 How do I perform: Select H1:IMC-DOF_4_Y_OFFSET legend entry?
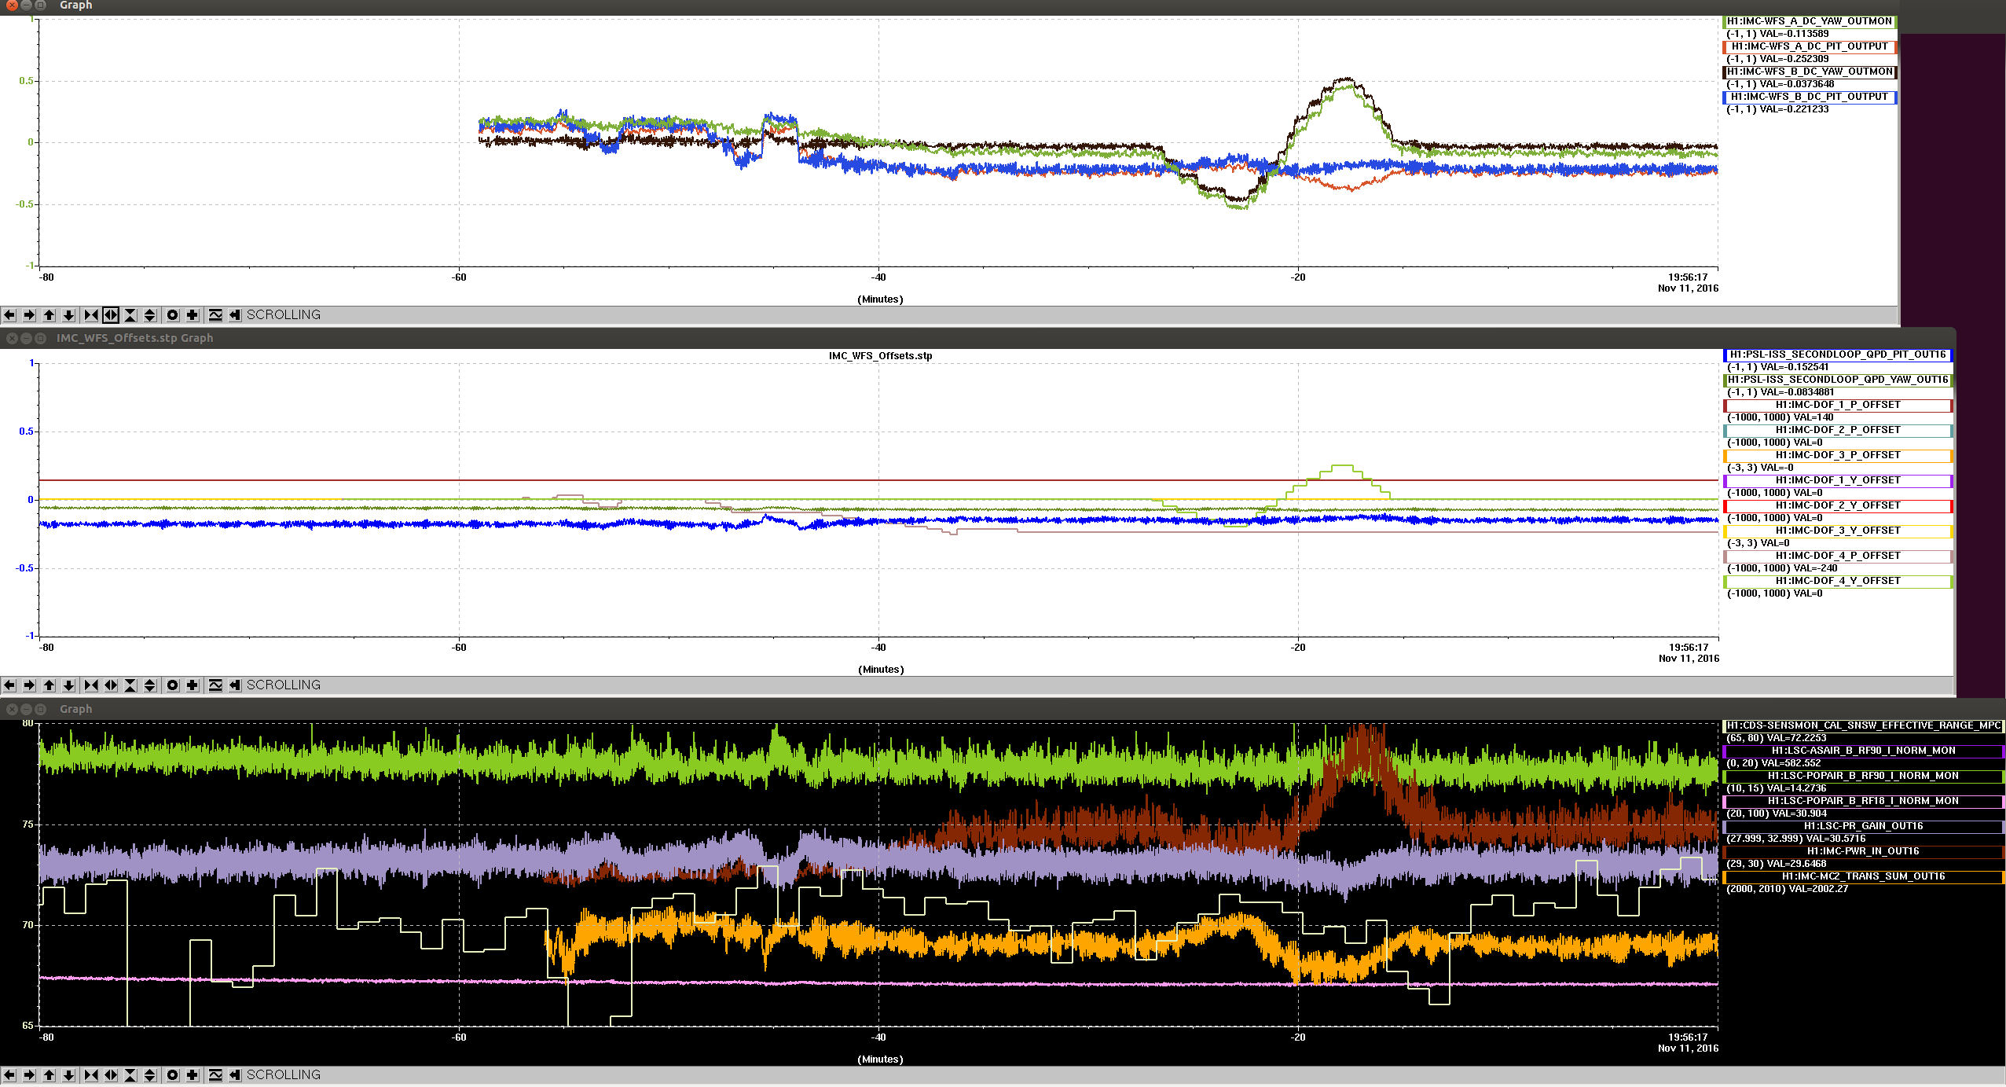pyautogui.click(x=1838, y=582)
